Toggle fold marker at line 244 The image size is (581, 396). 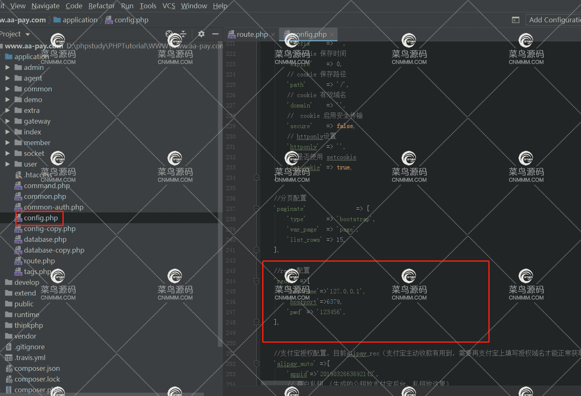click(256, 281)
